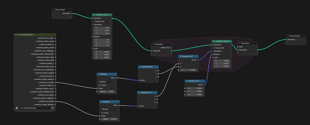This screenshot has width=310, height=125.
Task: Edit Rotation Y field showing 0°
Action: [x=102, y=43]
